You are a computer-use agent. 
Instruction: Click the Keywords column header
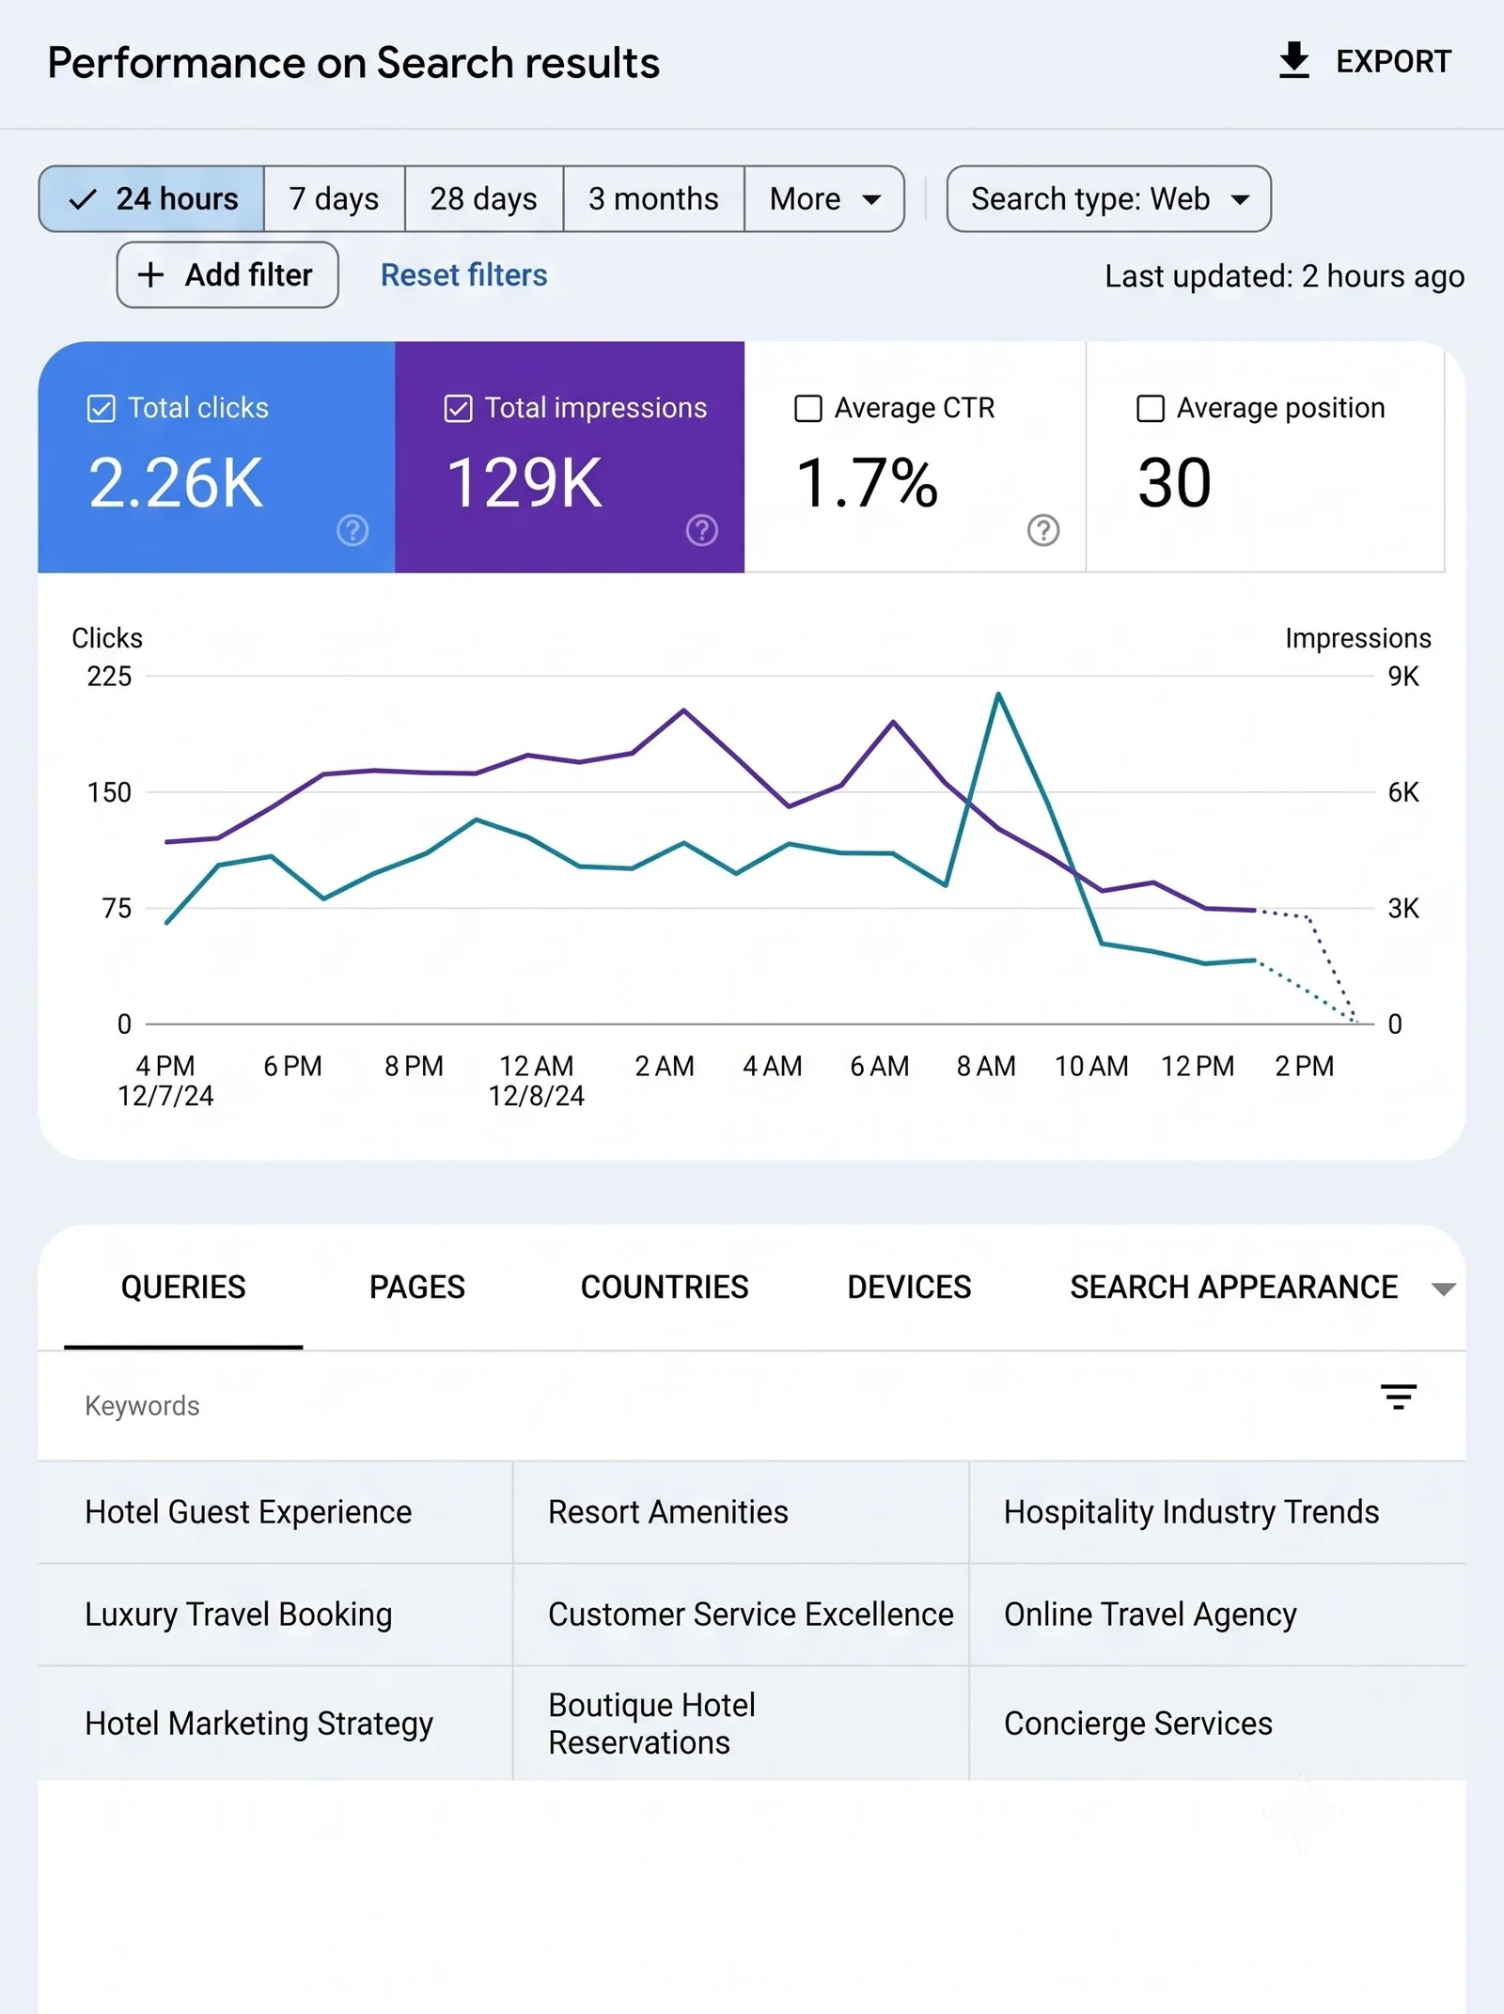tap(142, 1406)
